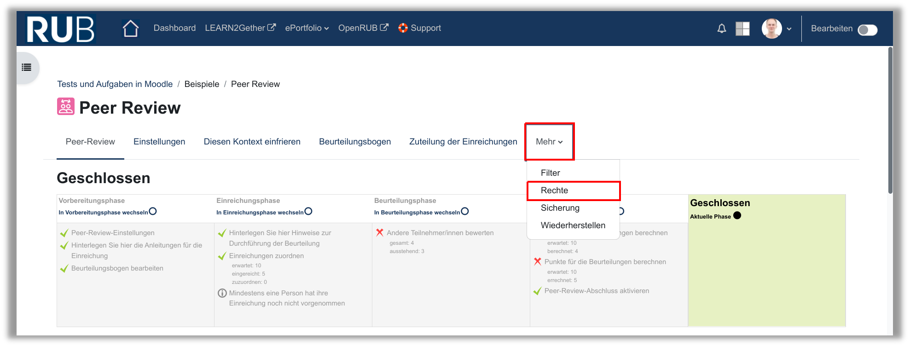Collapse the Mehr dropdown menu
910x346 pixels.
coord(549,142)
